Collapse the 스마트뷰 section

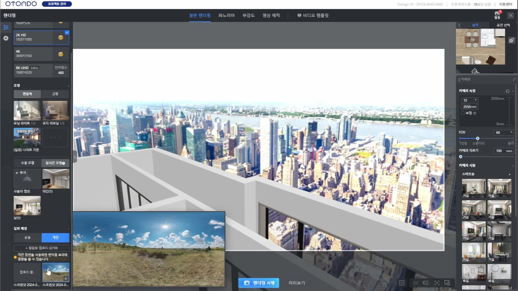point(509,174)
